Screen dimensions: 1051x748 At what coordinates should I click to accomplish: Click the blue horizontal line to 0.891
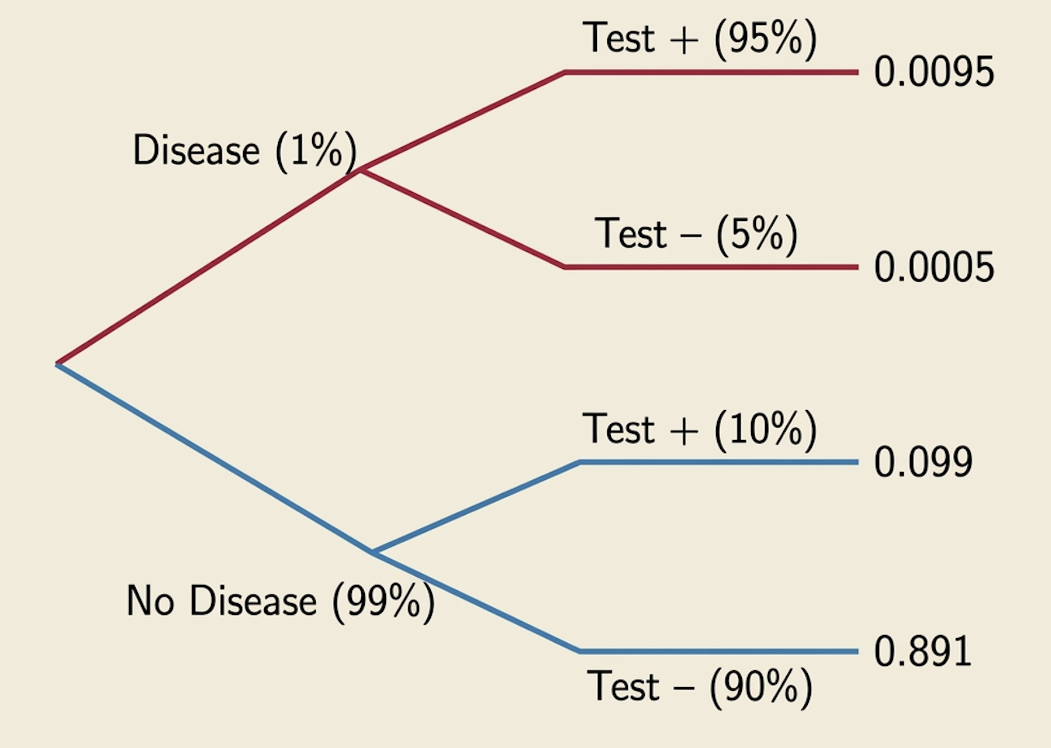pos(719,651)
